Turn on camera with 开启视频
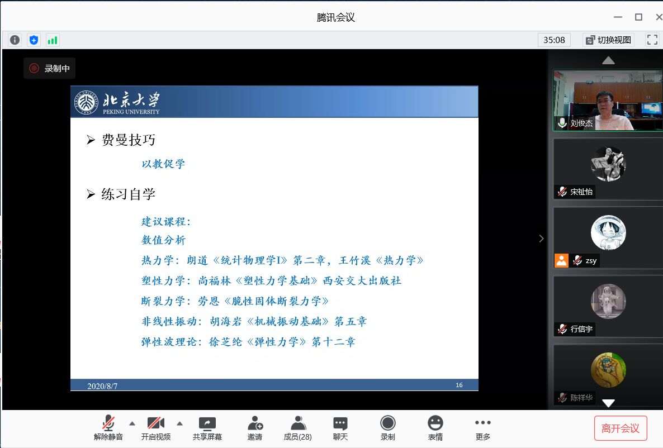Image resolution: width=663 pixels, height=448 pixels. coord(156,428)
